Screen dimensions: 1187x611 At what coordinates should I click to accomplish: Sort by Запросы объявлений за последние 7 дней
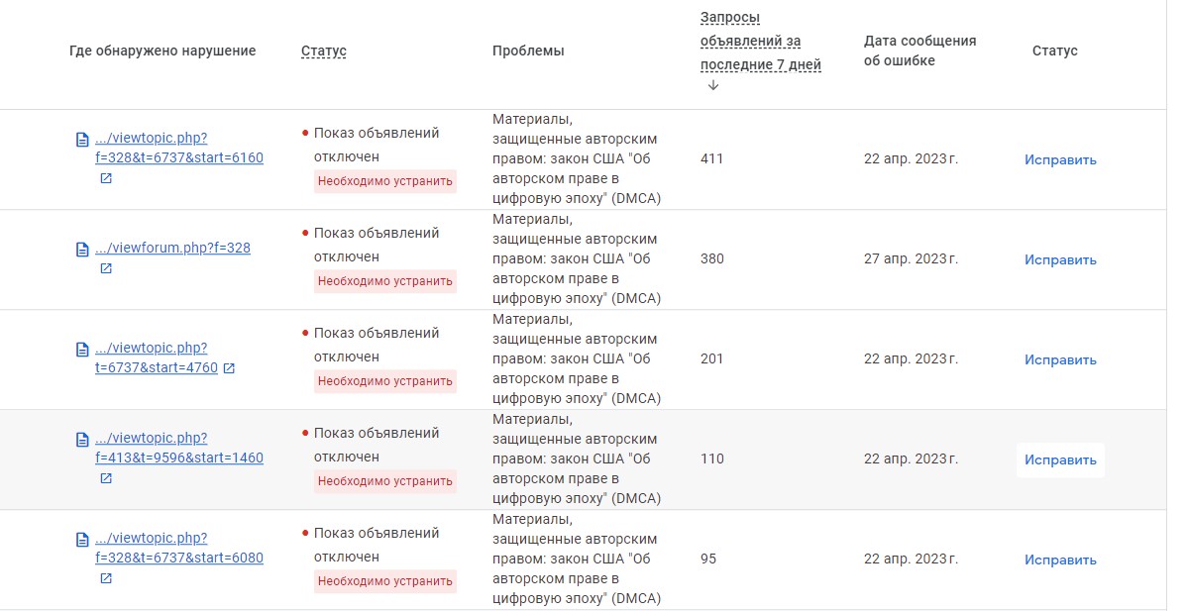pyautogui.click(x=760, y=41)
